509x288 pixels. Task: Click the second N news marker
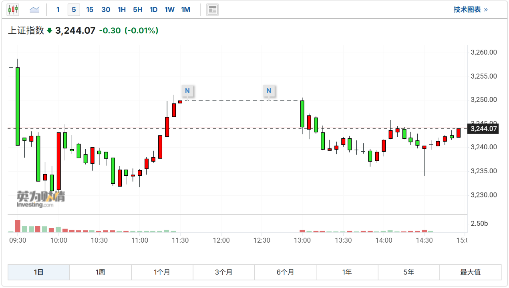click(269, 91)
